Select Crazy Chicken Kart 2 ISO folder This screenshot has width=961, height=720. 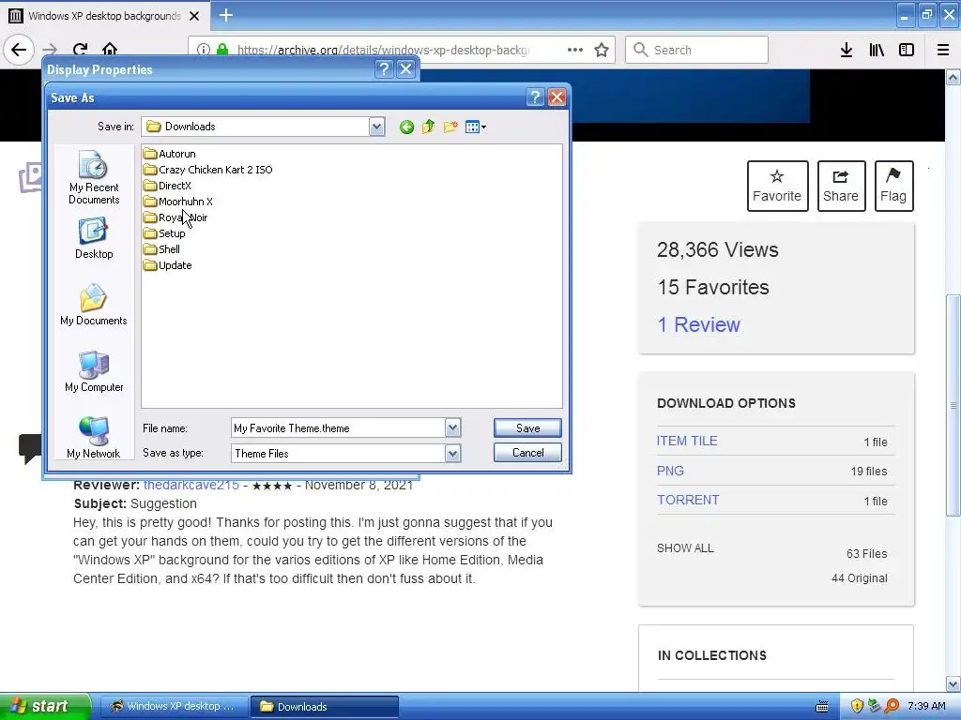(x=208, y=170)
